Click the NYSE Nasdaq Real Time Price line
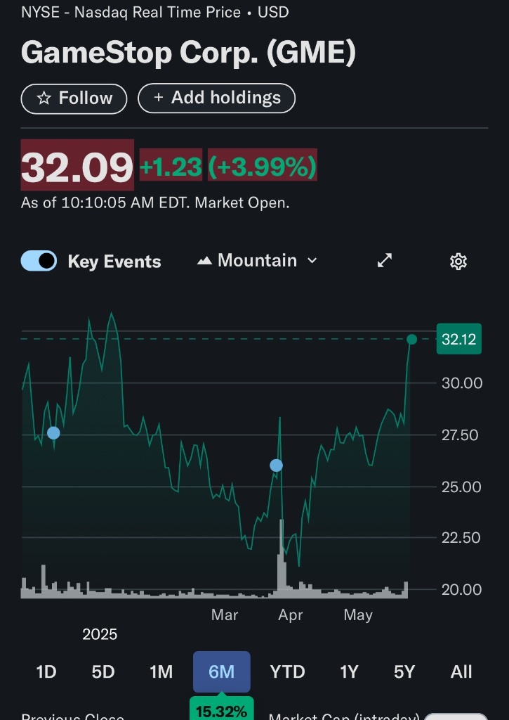This screenshot has height=720, width=509. tap(155, 13)
